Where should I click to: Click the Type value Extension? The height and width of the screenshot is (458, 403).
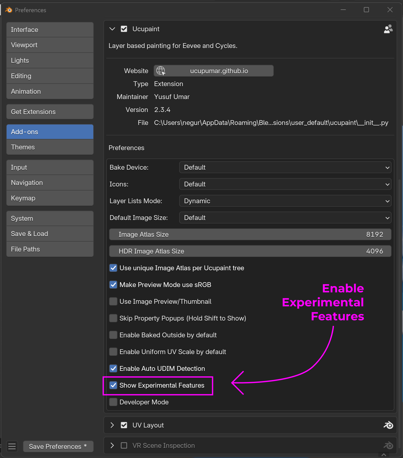click(169, 84)
